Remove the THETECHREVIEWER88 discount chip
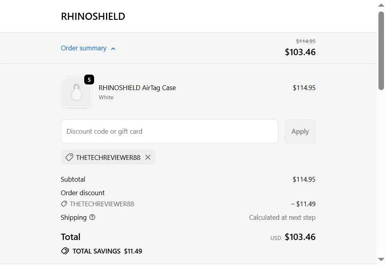 coord(148,157)
